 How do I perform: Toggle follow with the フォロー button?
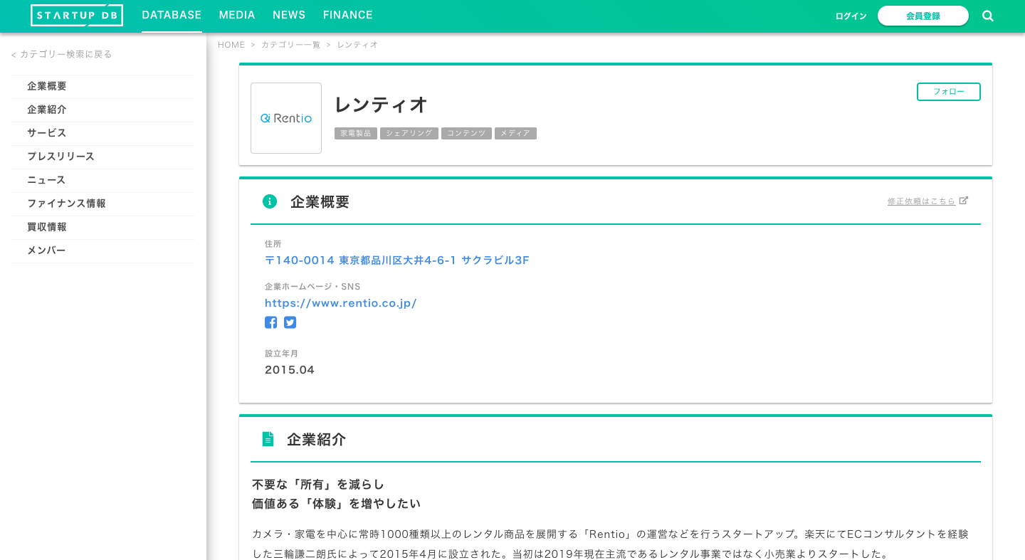[948, 92]
